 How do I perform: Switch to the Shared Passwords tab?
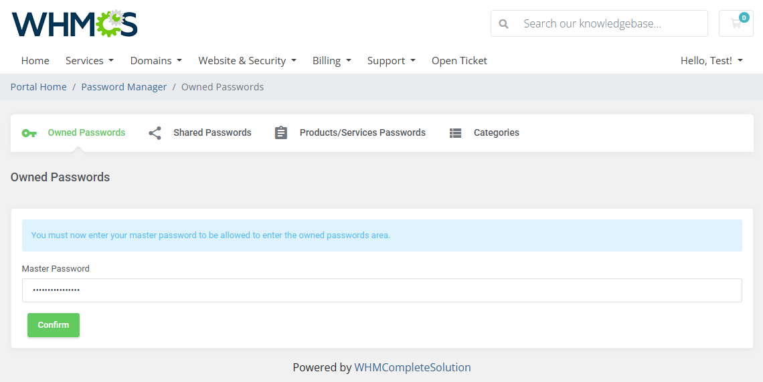pyautogui.click(x=211, y=133)
